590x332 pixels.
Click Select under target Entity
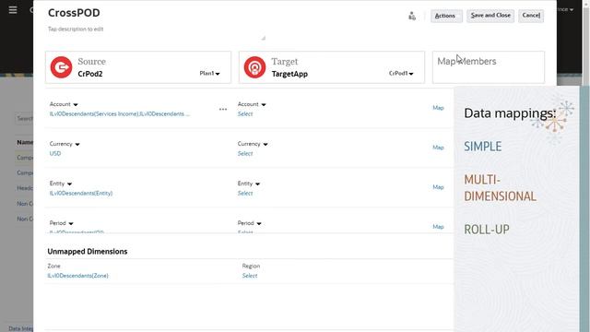[x=245, y=193]
